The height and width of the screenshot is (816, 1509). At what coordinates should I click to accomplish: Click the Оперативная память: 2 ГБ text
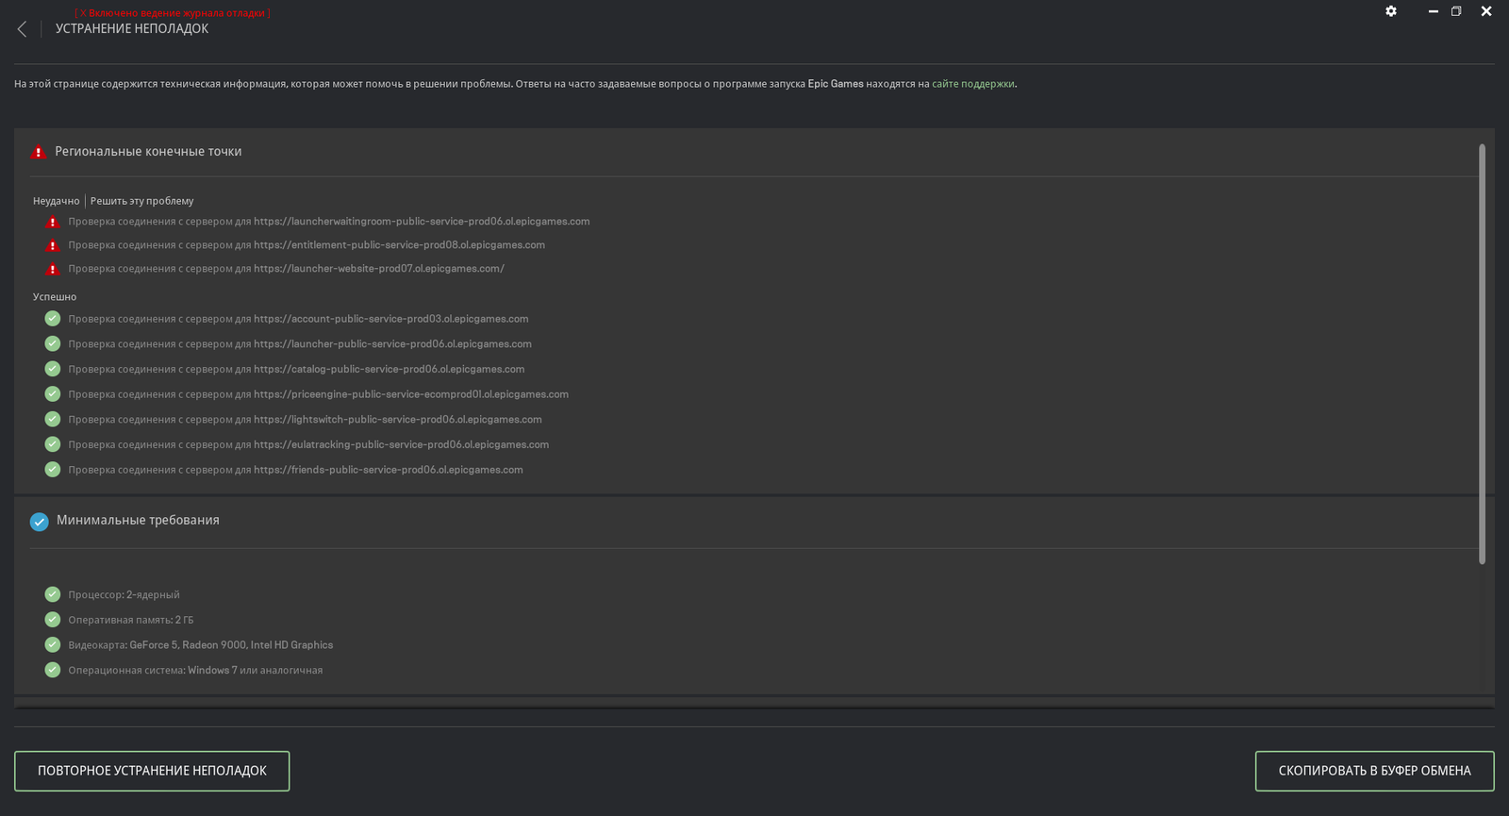click(x=131, y=620)
